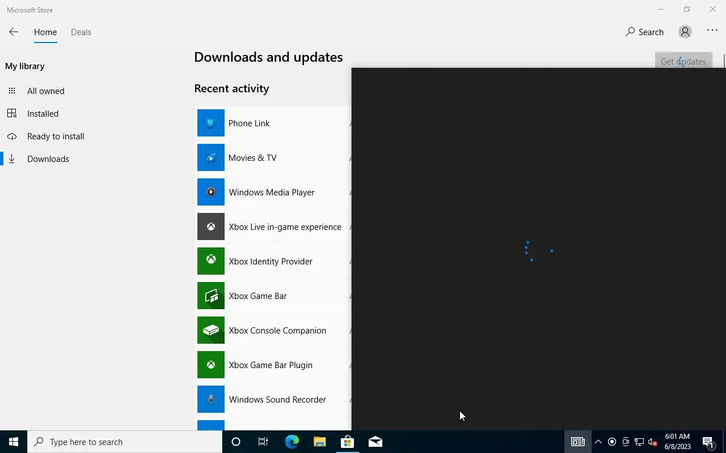This screenshot has height=453, width=726.
Task: Switch to the Deals tab
Action: coord(81,32)
